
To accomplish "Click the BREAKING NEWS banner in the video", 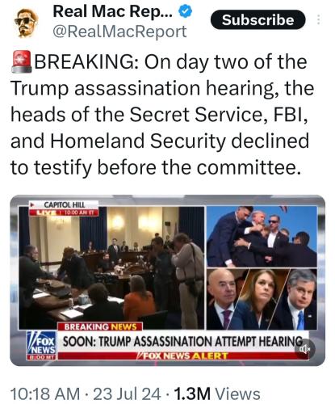I will (100, 326).
